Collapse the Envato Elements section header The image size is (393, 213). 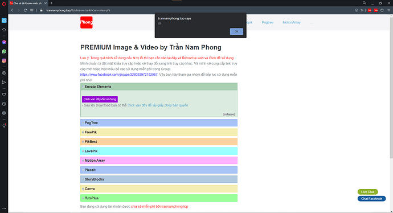(x=159, y=87)
